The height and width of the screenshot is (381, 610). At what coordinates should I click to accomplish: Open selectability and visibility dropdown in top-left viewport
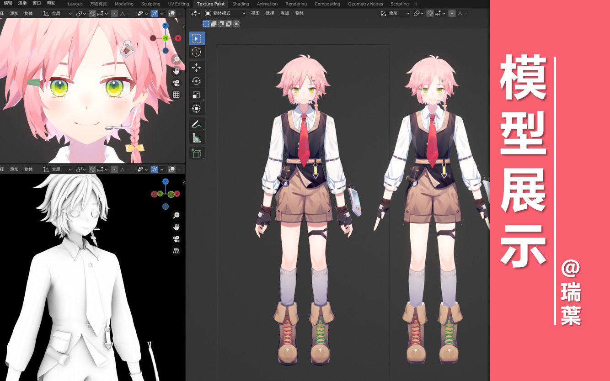142,14
